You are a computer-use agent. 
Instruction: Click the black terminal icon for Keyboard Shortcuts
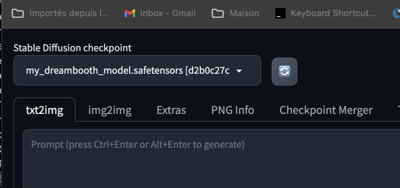[x=280, y=13]
